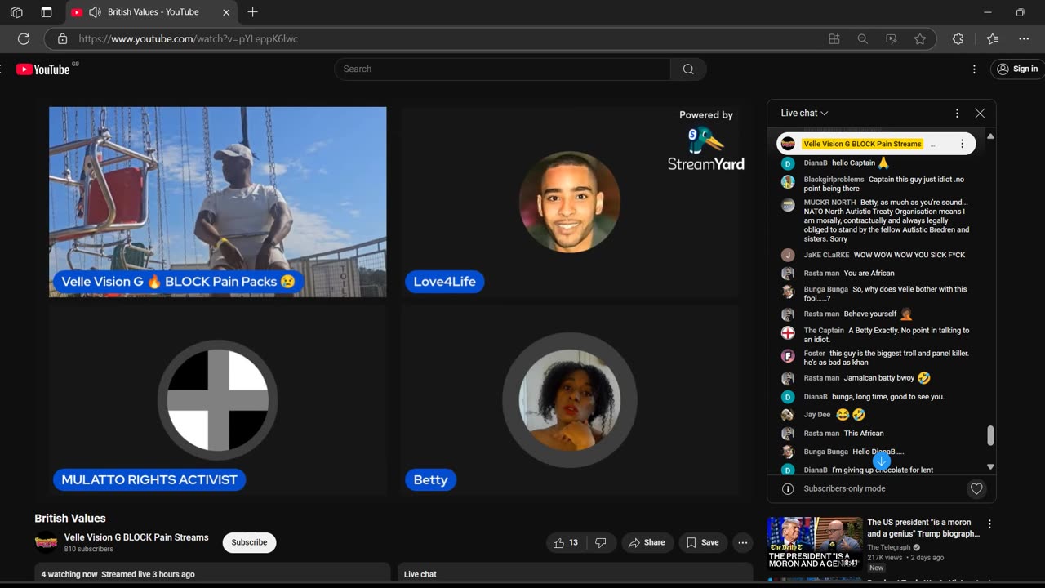Dislike the video with thumbs down
The width and height of the screenshot is (1045, 588).
(x=601, y=542)
